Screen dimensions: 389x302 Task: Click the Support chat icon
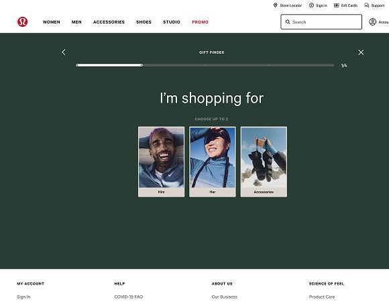[367, 5]
